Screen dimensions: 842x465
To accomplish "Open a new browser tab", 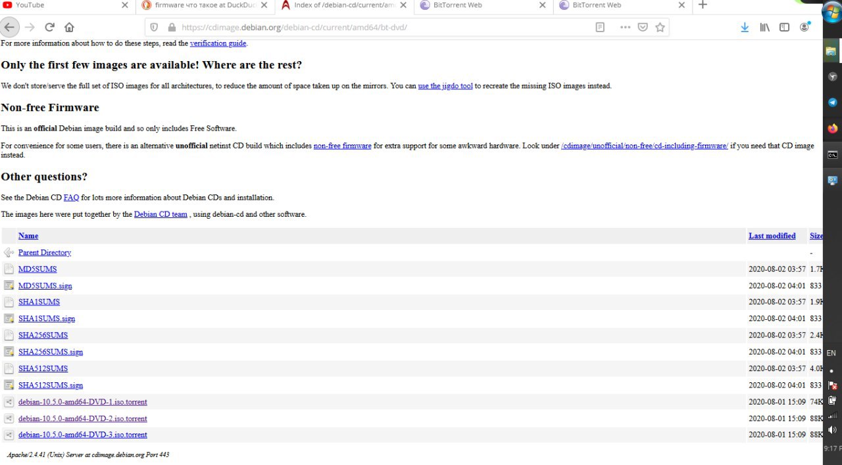I will (703, 5).
